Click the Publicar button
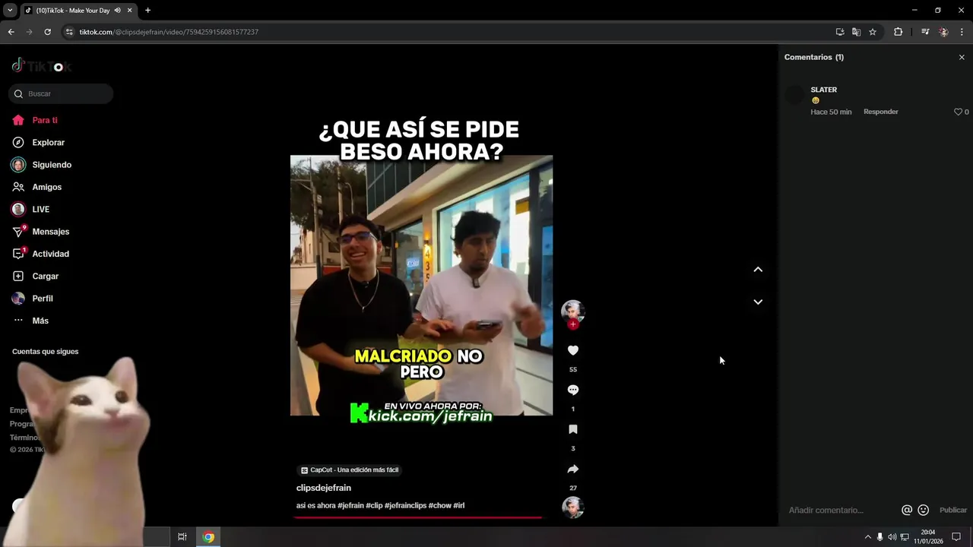 pyautogui.click(x=953, y=511)
